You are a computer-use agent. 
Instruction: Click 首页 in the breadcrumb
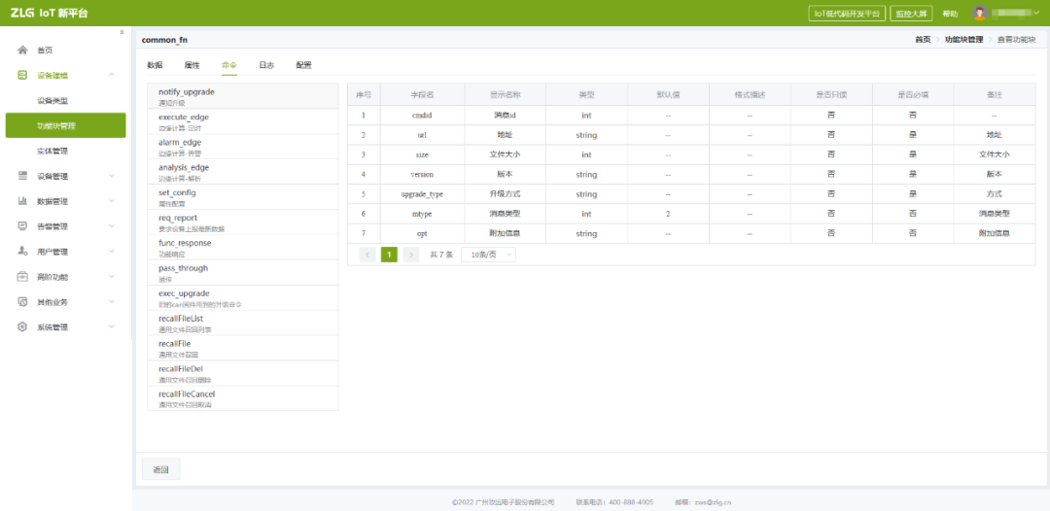[x=923, y=40]
